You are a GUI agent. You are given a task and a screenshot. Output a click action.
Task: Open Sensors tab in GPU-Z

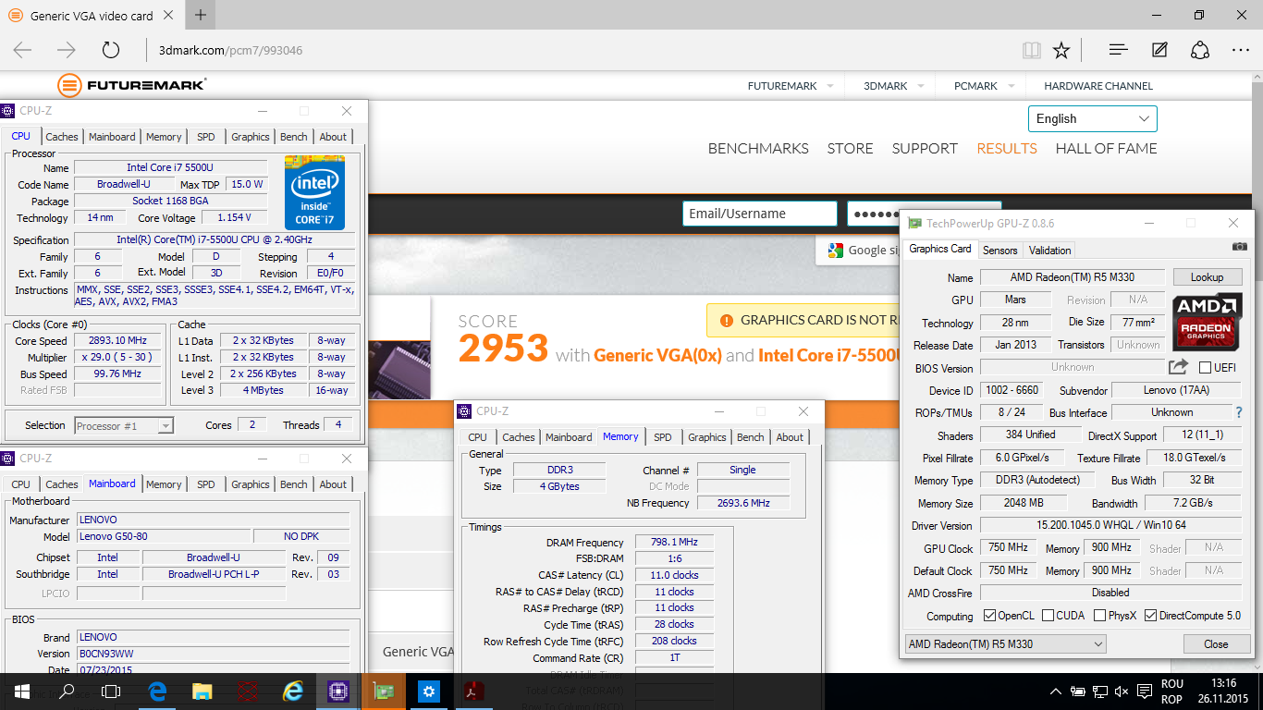(x=999, y=251)
